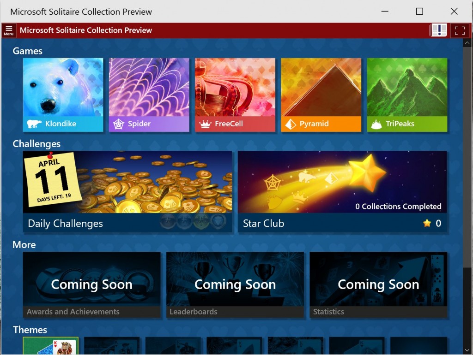Click the news notification icon
The height and width of the screenshot is (355, 473).
coord(438,30)
